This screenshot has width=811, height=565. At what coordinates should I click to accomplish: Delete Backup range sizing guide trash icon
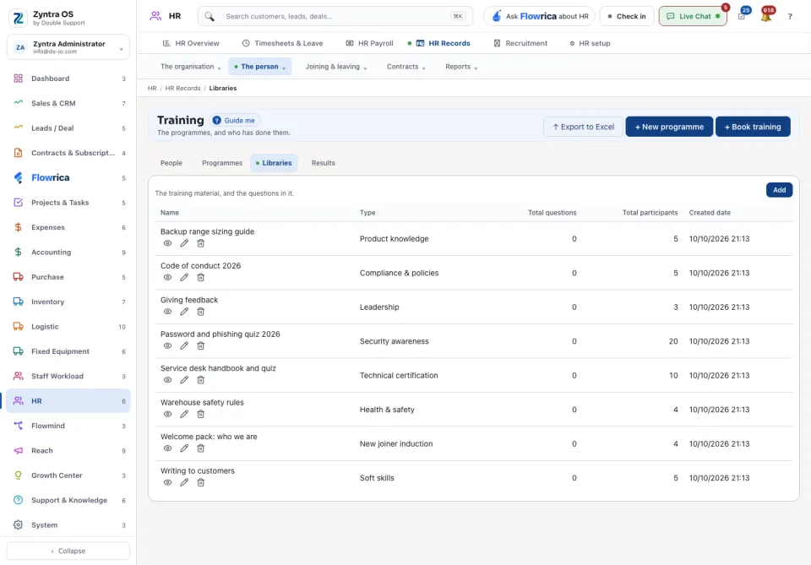pos(201,243)
